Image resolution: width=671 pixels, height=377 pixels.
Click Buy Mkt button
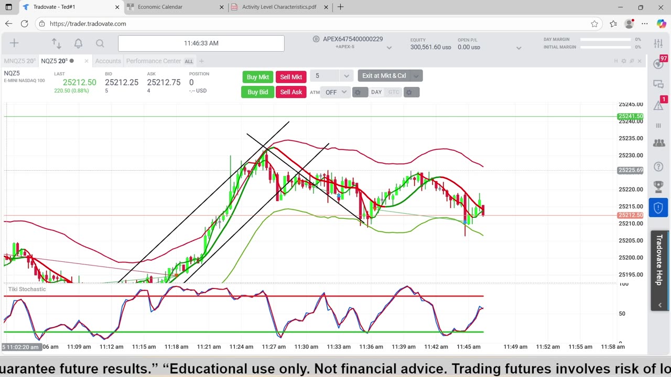(x=258, y=77)
